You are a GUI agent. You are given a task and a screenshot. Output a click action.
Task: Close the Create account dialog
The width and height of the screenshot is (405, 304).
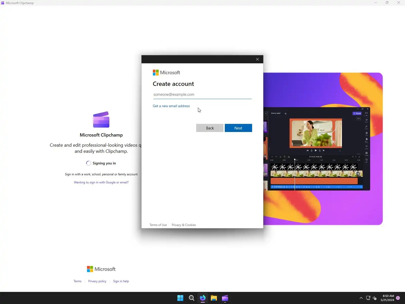(257, 59)
